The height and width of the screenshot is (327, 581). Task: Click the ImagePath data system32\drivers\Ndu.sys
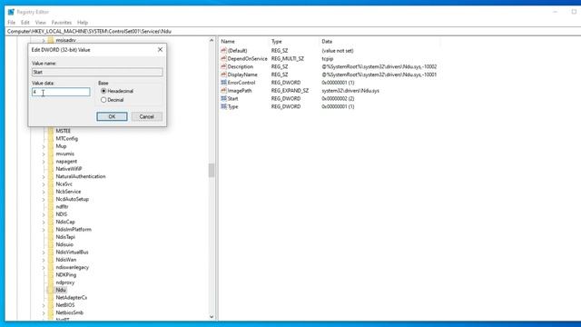coord(350,91)
